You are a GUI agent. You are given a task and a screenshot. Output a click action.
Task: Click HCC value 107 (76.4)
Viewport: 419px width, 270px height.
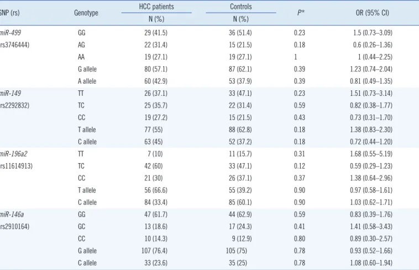coord(154,251)
